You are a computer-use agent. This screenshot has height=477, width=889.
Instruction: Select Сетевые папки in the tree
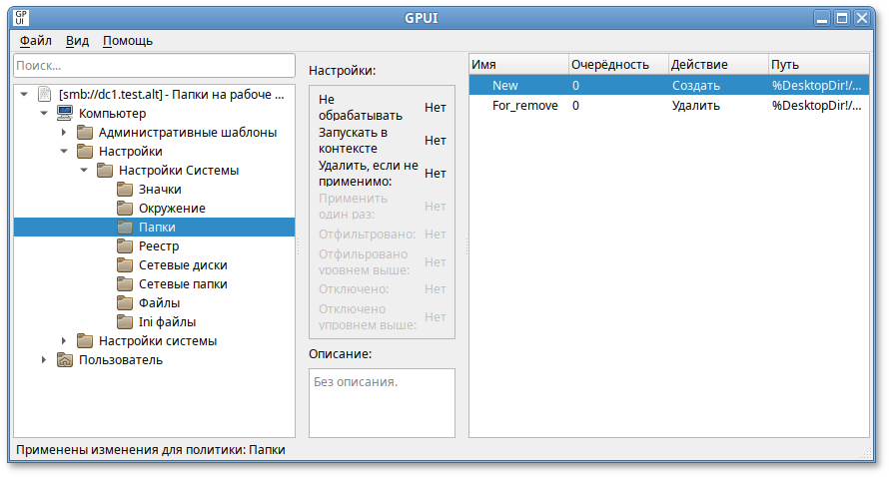(183, 284)
